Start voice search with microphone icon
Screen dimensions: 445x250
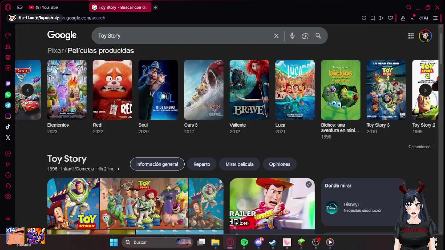292,36
